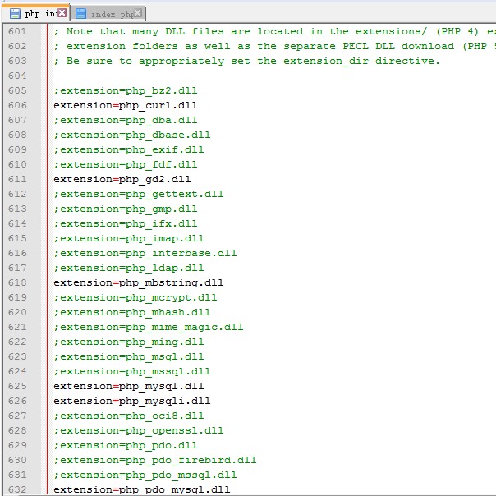This screenshot has width=496, height=496.
Task: Click line number 632 in the margin
Action: tap(17, 490)
